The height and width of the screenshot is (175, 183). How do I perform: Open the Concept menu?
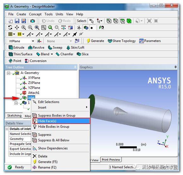35,14
